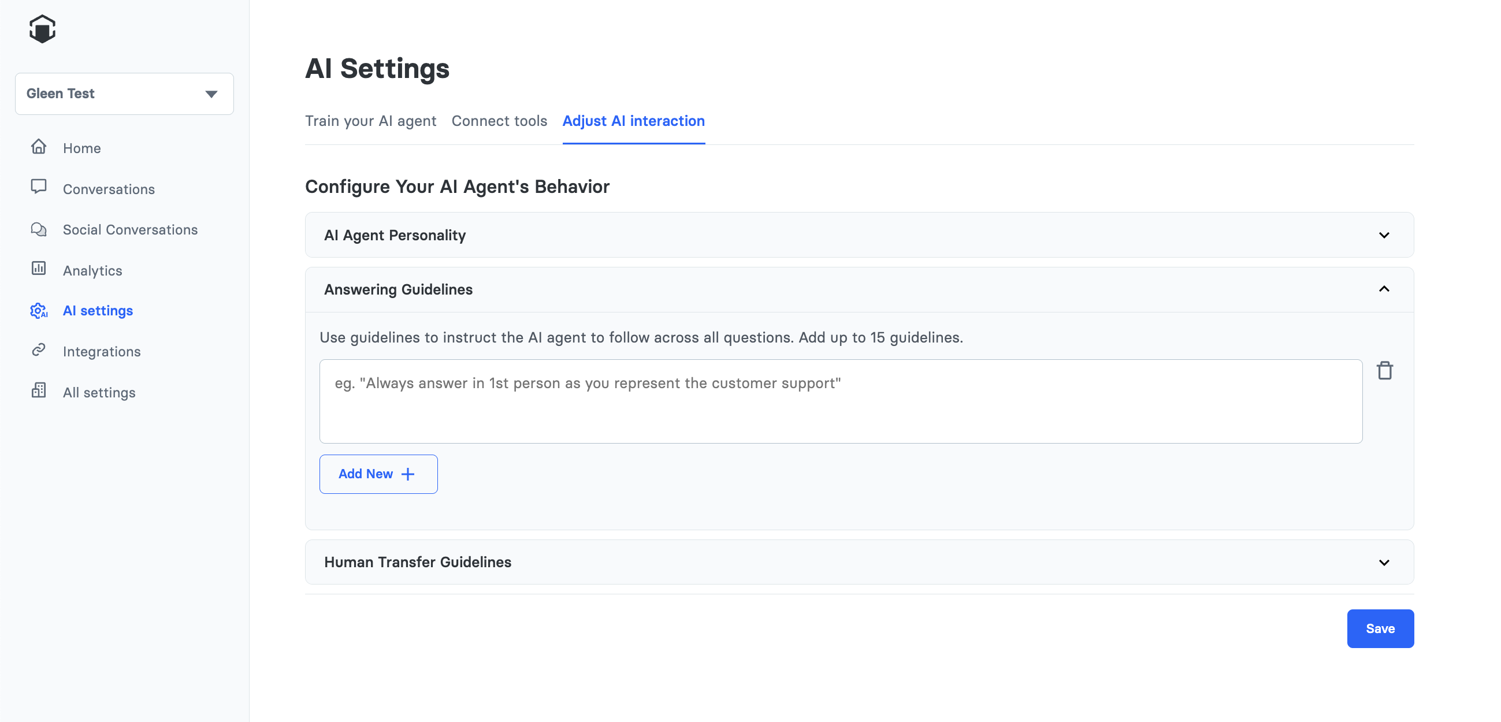Click the Add New button
The image size is (1501, 722).
pos(378,474)
